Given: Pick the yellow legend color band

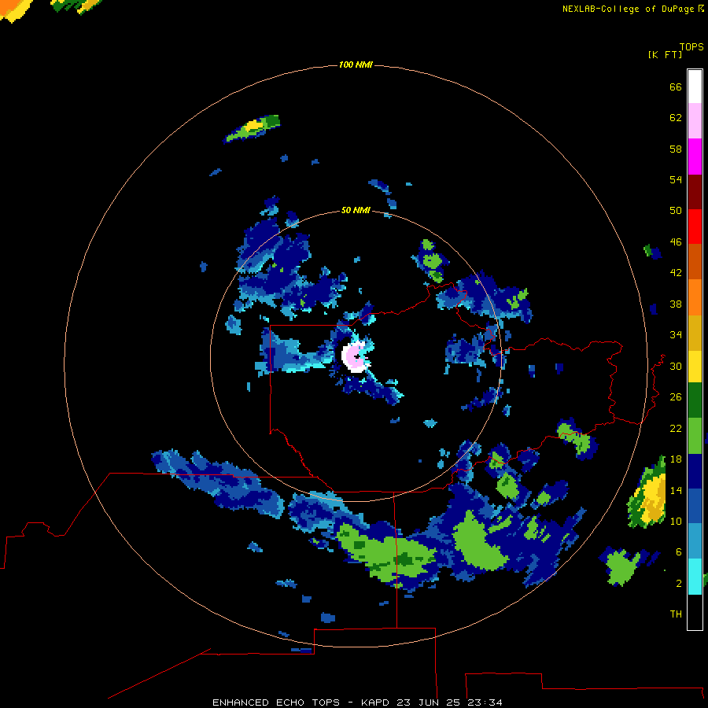Looking at the screenshot, I should pos(695,367).
